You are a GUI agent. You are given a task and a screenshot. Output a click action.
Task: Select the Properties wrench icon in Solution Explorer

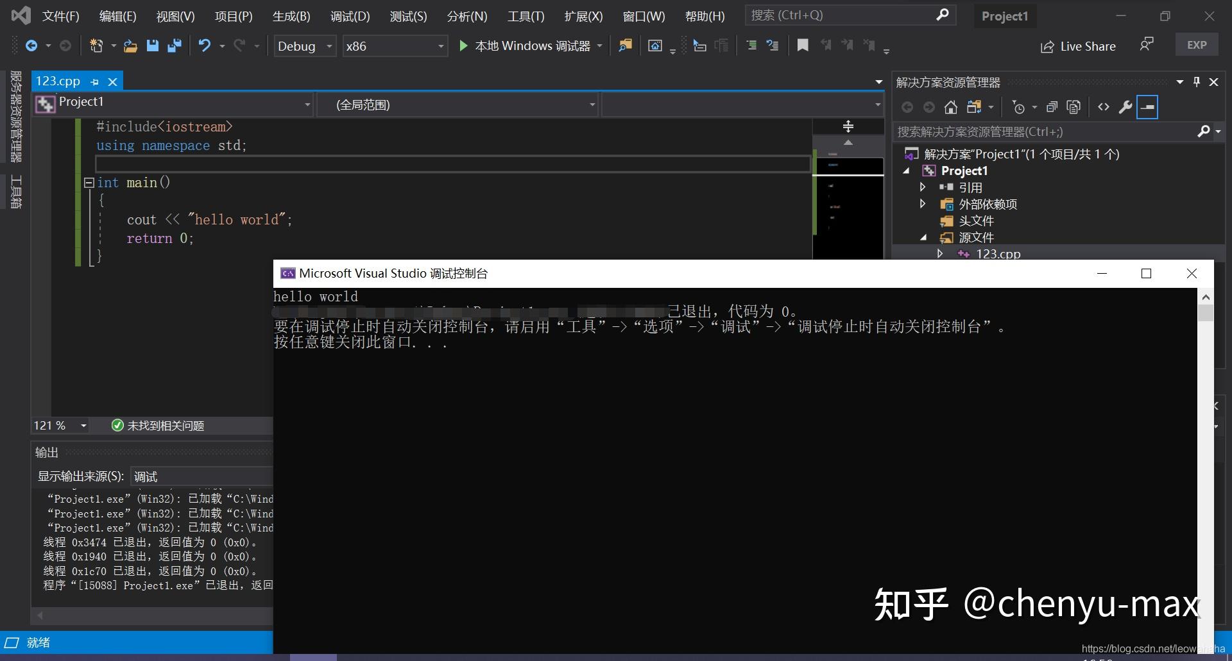tap(1125, 107)
